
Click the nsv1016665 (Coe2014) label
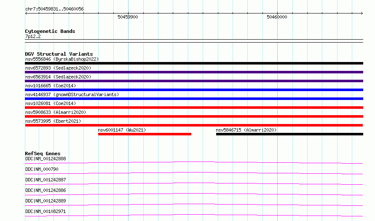51,86
